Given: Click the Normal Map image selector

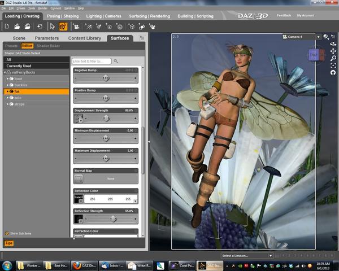Looking at the screenshot, I should pyautogui.click(x=79, y=178).
